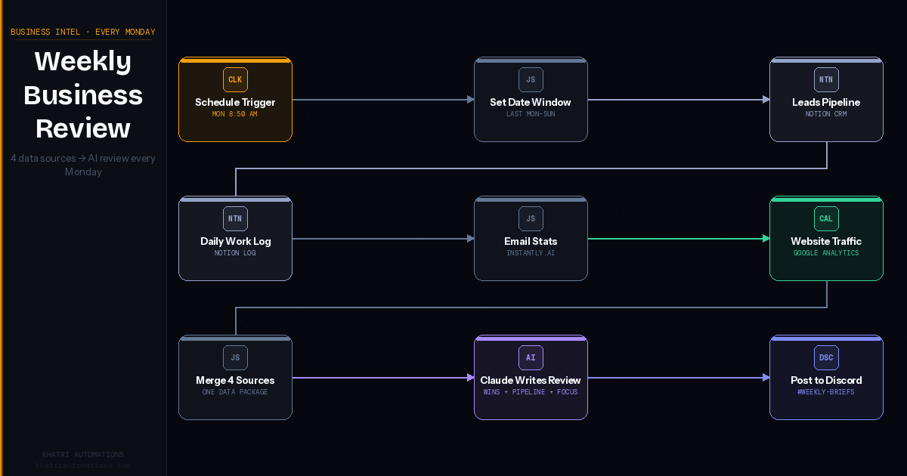Click the Post to Discord title
This screenshot has height=476, width=907.
pyautogui.click(x=826, y=380)
